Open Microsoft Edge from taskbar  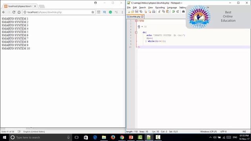[95, 137]
